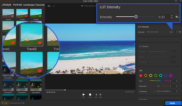
Task: Click Add to import local 3D-LUT
Action: [5, 103]
